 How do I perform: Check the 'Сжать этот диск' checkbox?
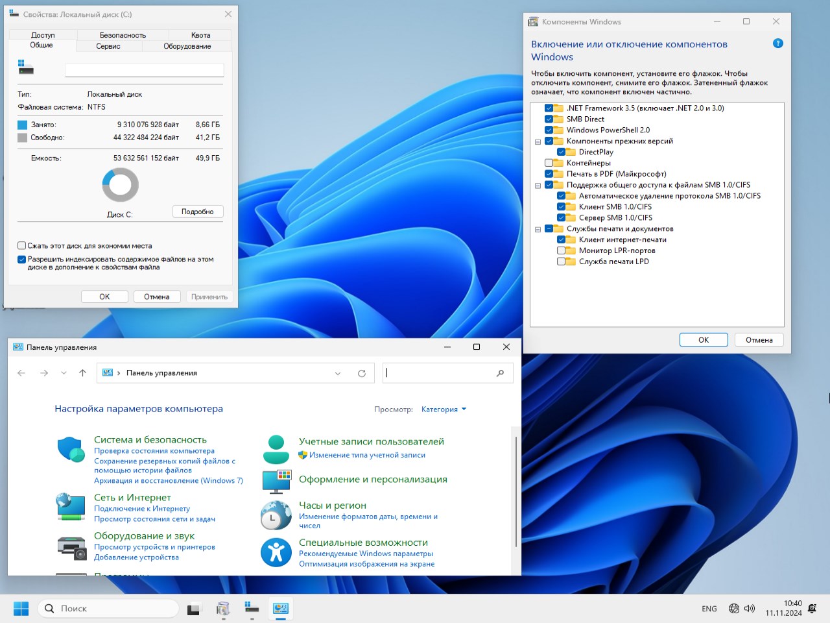[21, 246]
